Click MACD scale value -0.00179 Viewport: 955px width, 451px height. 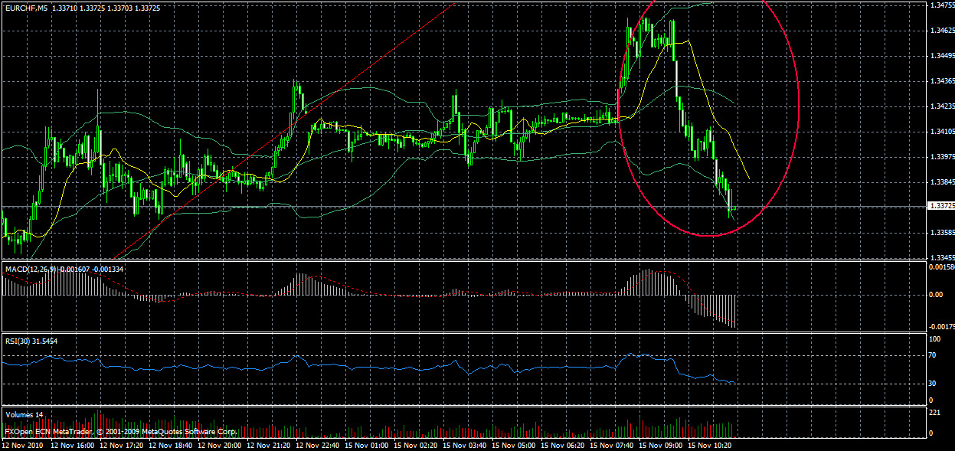coord(940,325)
